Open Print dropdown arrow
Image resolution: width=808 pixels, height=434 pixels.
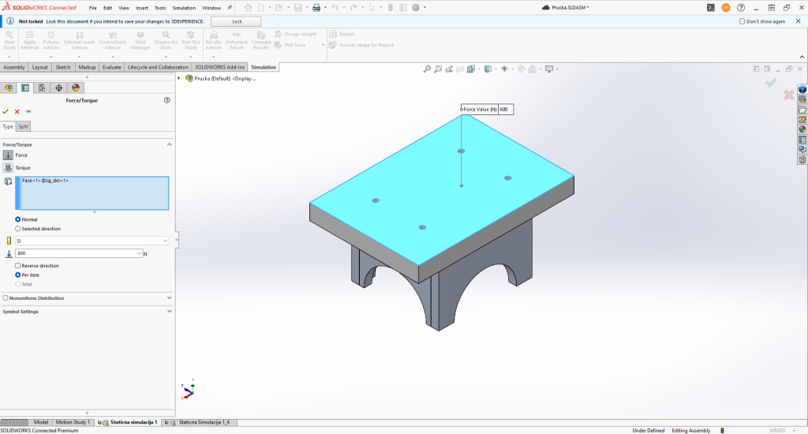click(x=325, y=8)
